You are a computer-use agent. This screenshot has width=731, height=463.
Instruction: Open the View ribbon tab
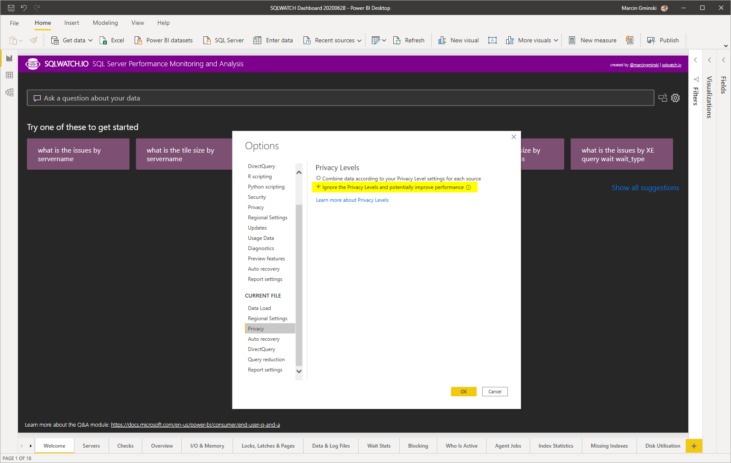(138, 23)
